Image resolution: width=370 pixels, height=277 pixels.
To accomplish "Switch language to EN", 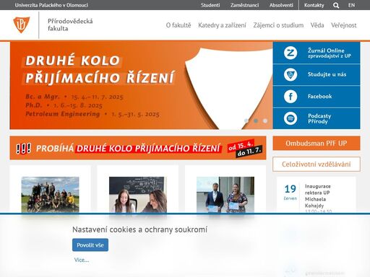I will point(351,5).
